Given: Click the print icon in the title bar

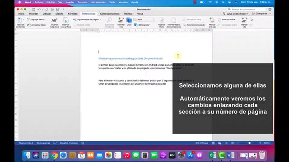Looking at the screenshot, I should [x=52, y=9].
